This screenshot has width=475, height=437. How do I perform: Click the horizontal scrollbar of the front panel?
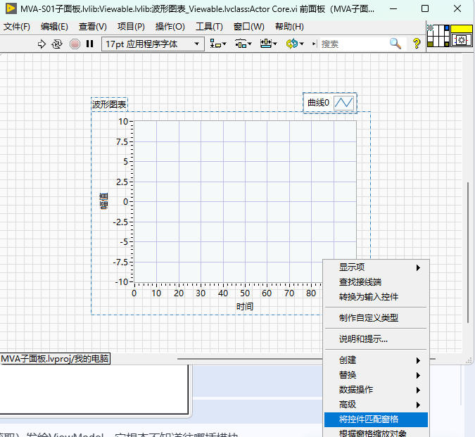pos(250,359)
